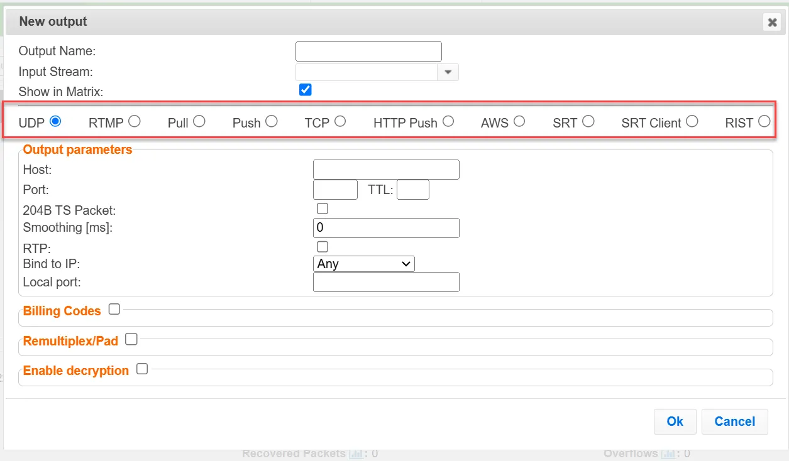
Task: Click inside the Input Stream combo box field
Action: pyautogui.click(x=367, y=72)
